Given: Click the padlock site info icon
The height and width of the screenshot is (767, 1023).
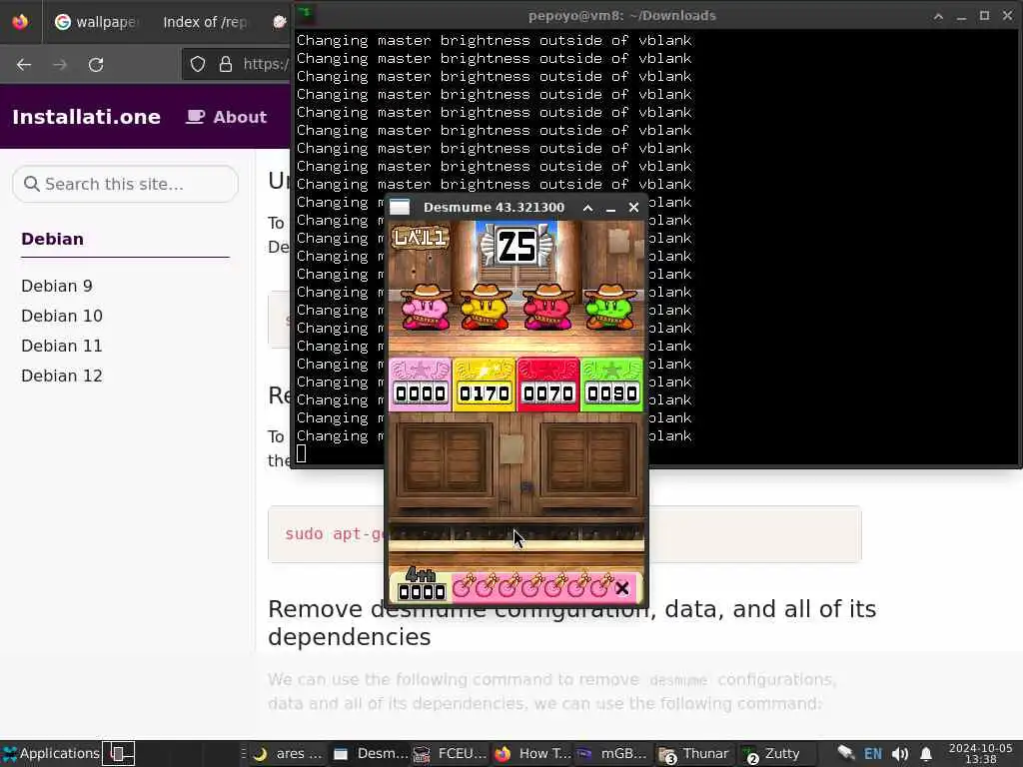Looking at the screenshot, I should pyautogui.click(x=226, y=64).
